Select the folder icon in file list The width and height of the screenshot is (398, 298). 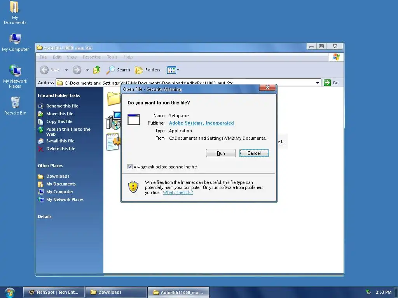click(113, 99)
